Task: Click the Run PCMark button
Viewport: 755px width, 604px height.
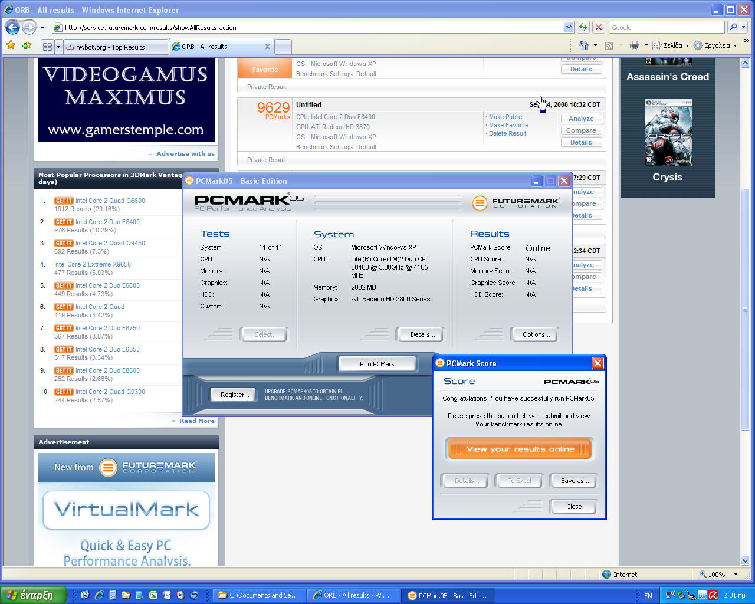Action: point(377,364)
